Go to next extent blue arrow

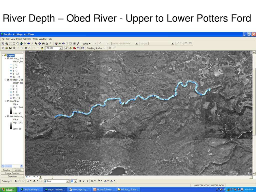click(28, 43)
